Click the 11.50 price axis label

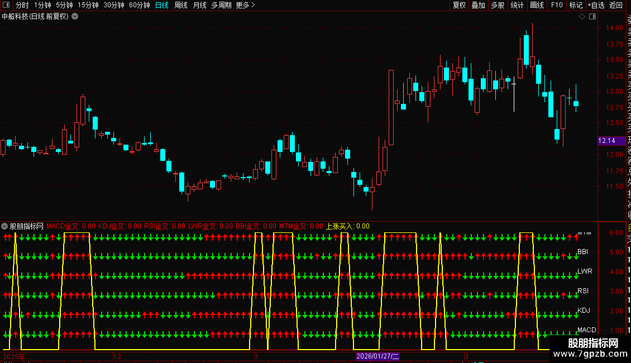(614, 187)
